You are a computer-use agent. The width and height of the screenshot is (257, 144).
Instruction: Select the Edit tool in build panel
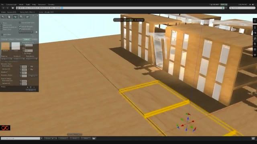pos(15,17)
